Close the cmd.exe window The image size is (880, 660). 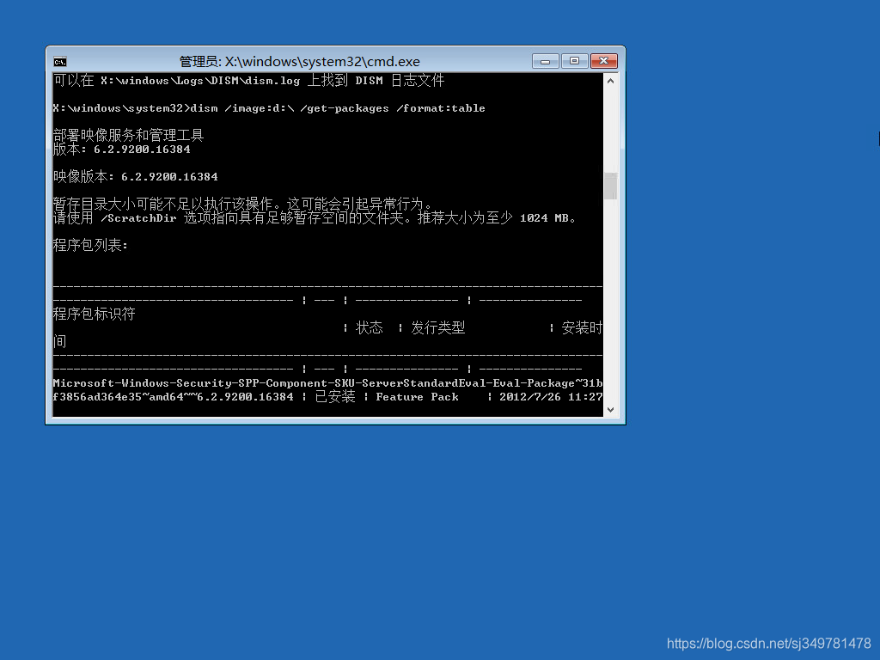604,61
